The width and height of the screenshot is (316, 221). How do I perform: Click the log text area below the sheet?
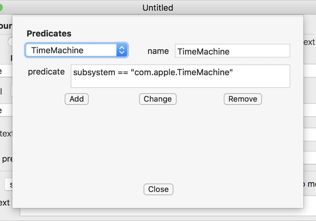coord(162,212)
